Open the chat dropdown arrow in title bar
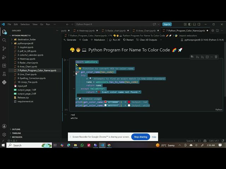 159,24
